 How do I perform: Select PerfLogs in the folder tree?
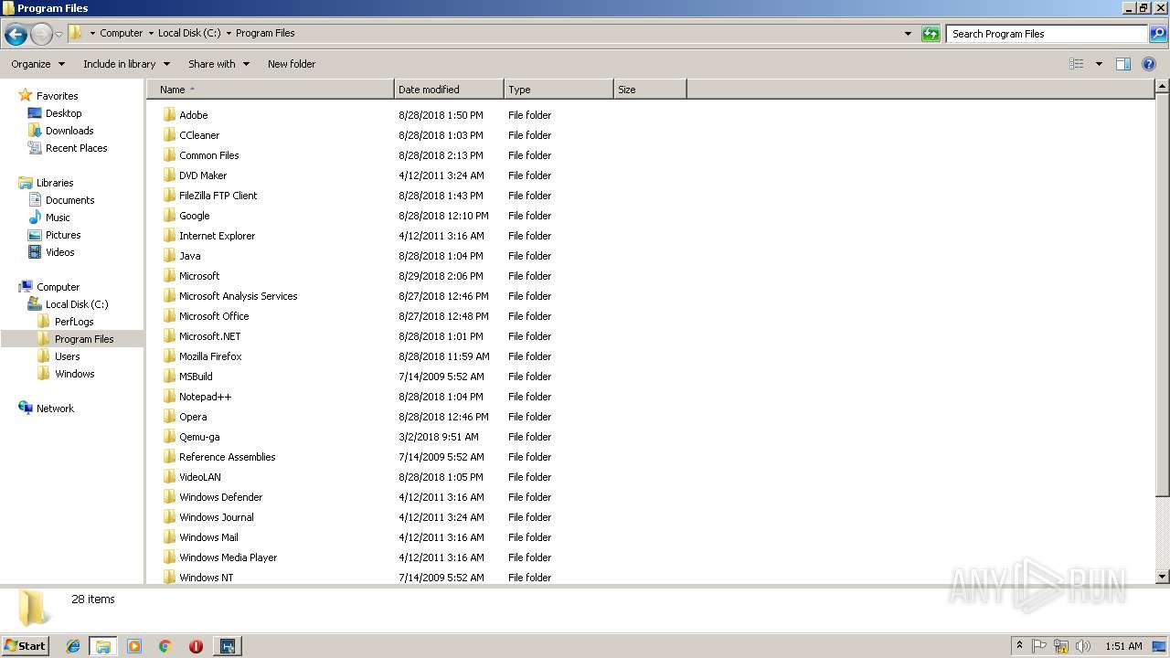tap(74, 322)
